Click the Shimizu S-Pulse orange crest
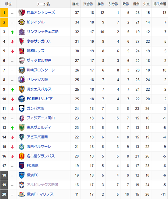 pyautogui.click(x=22, y=89)
